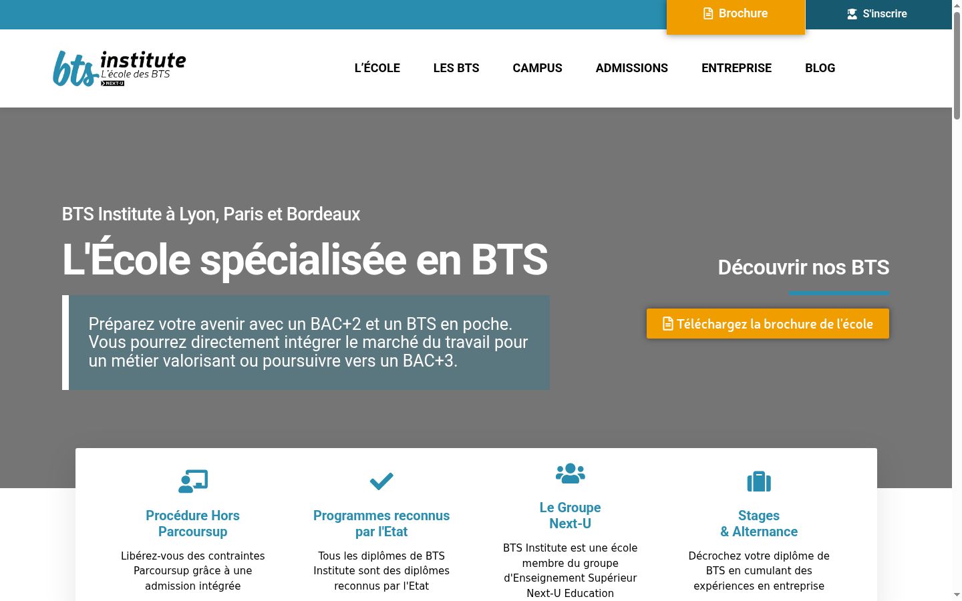
Task: Go to the CAMPUS menu item
Action: (538, 68)
